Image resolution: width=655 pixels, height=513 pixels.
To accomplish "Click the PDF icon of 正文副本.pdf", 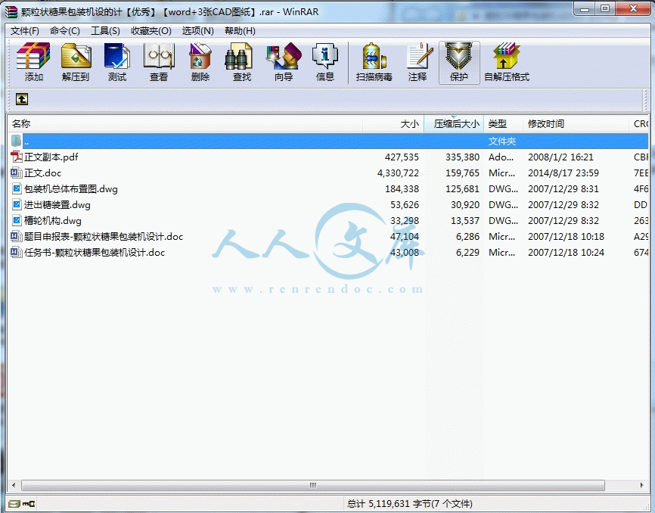I will click(x=17, y=157).
